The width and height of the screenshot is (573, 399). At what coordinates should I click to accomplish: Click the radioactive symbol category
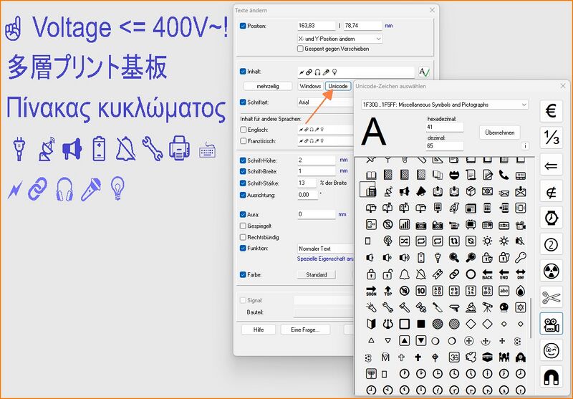pyautogui.click(x=551, y=271)
